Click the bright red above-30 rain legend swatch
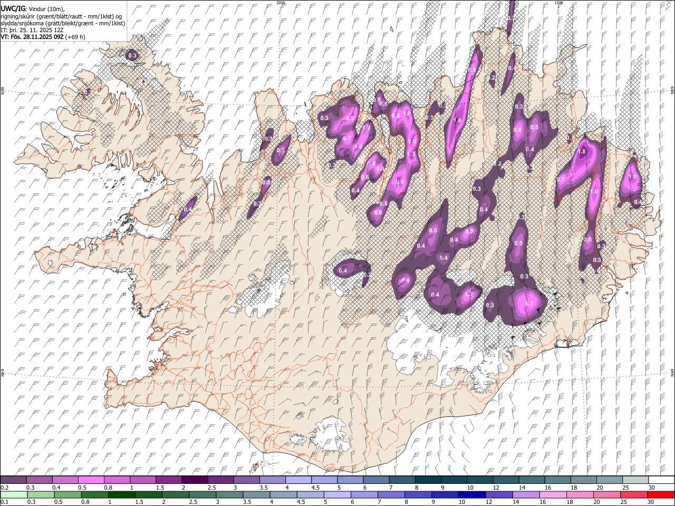675x506 pixels. point(660,494)
